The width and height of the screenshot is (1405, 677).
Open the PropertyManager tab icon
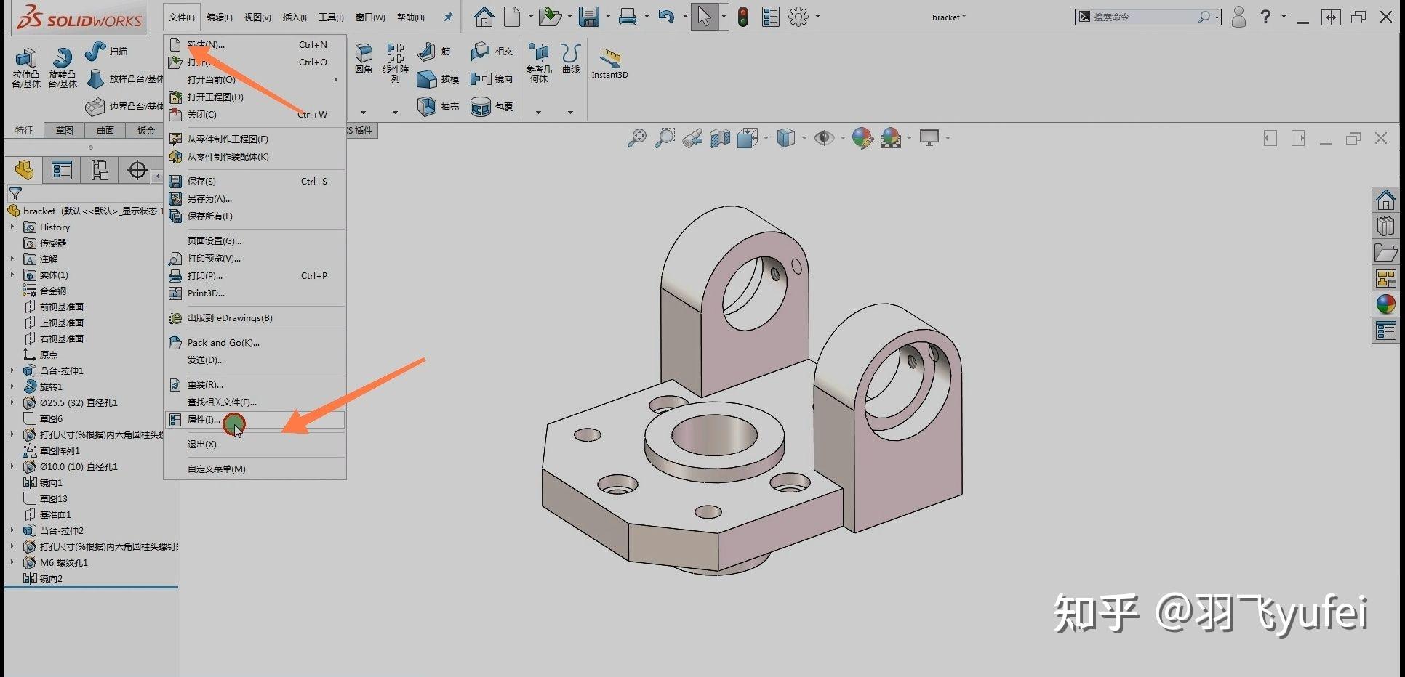click(x=62, y=170)
